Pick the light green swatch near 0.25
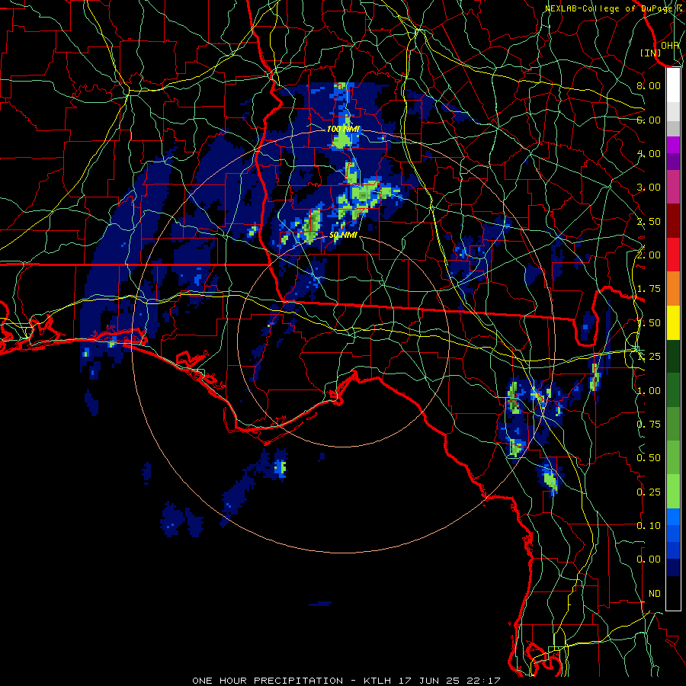This screenshot has width=686, height=686. click(x=673, y=492)
